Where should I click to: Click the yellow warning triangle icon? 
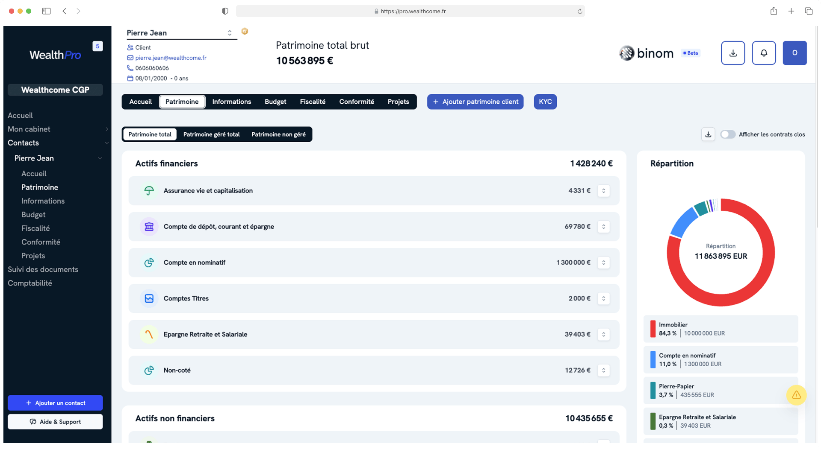(x=796, y=395)
